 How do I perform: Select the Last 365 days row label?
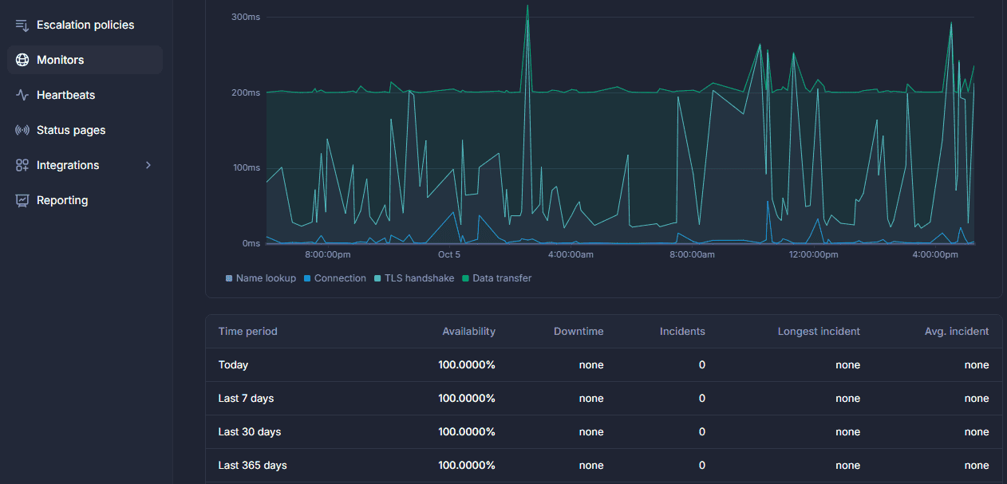[x=252, y=465]
